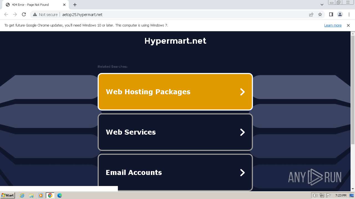Viewport: 355px width, 199px height.
Task: Share this page from the address bar
Action: pyautogui.click(x=311, y=15)
